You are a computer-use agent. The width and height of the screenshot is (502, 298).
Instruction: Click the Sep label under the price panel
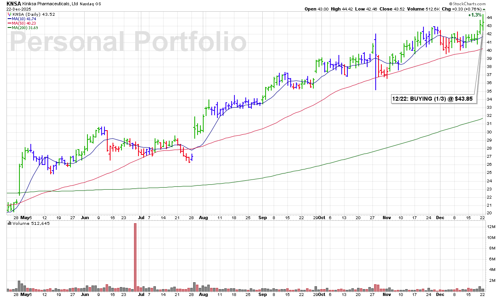(x=263, y=218)
